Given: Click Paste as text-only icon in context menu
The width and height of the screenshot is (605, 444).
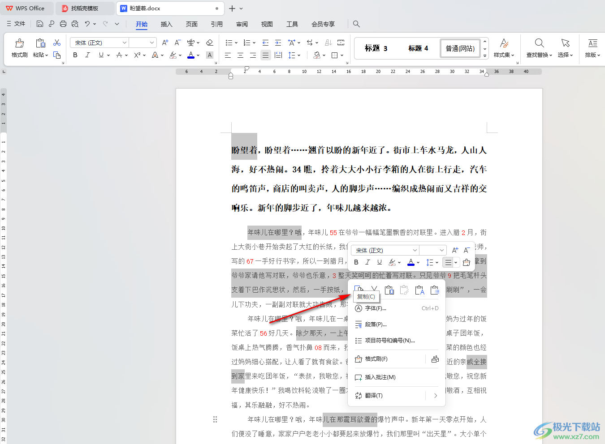Looking at the screenshot, I should click(419, 290).
